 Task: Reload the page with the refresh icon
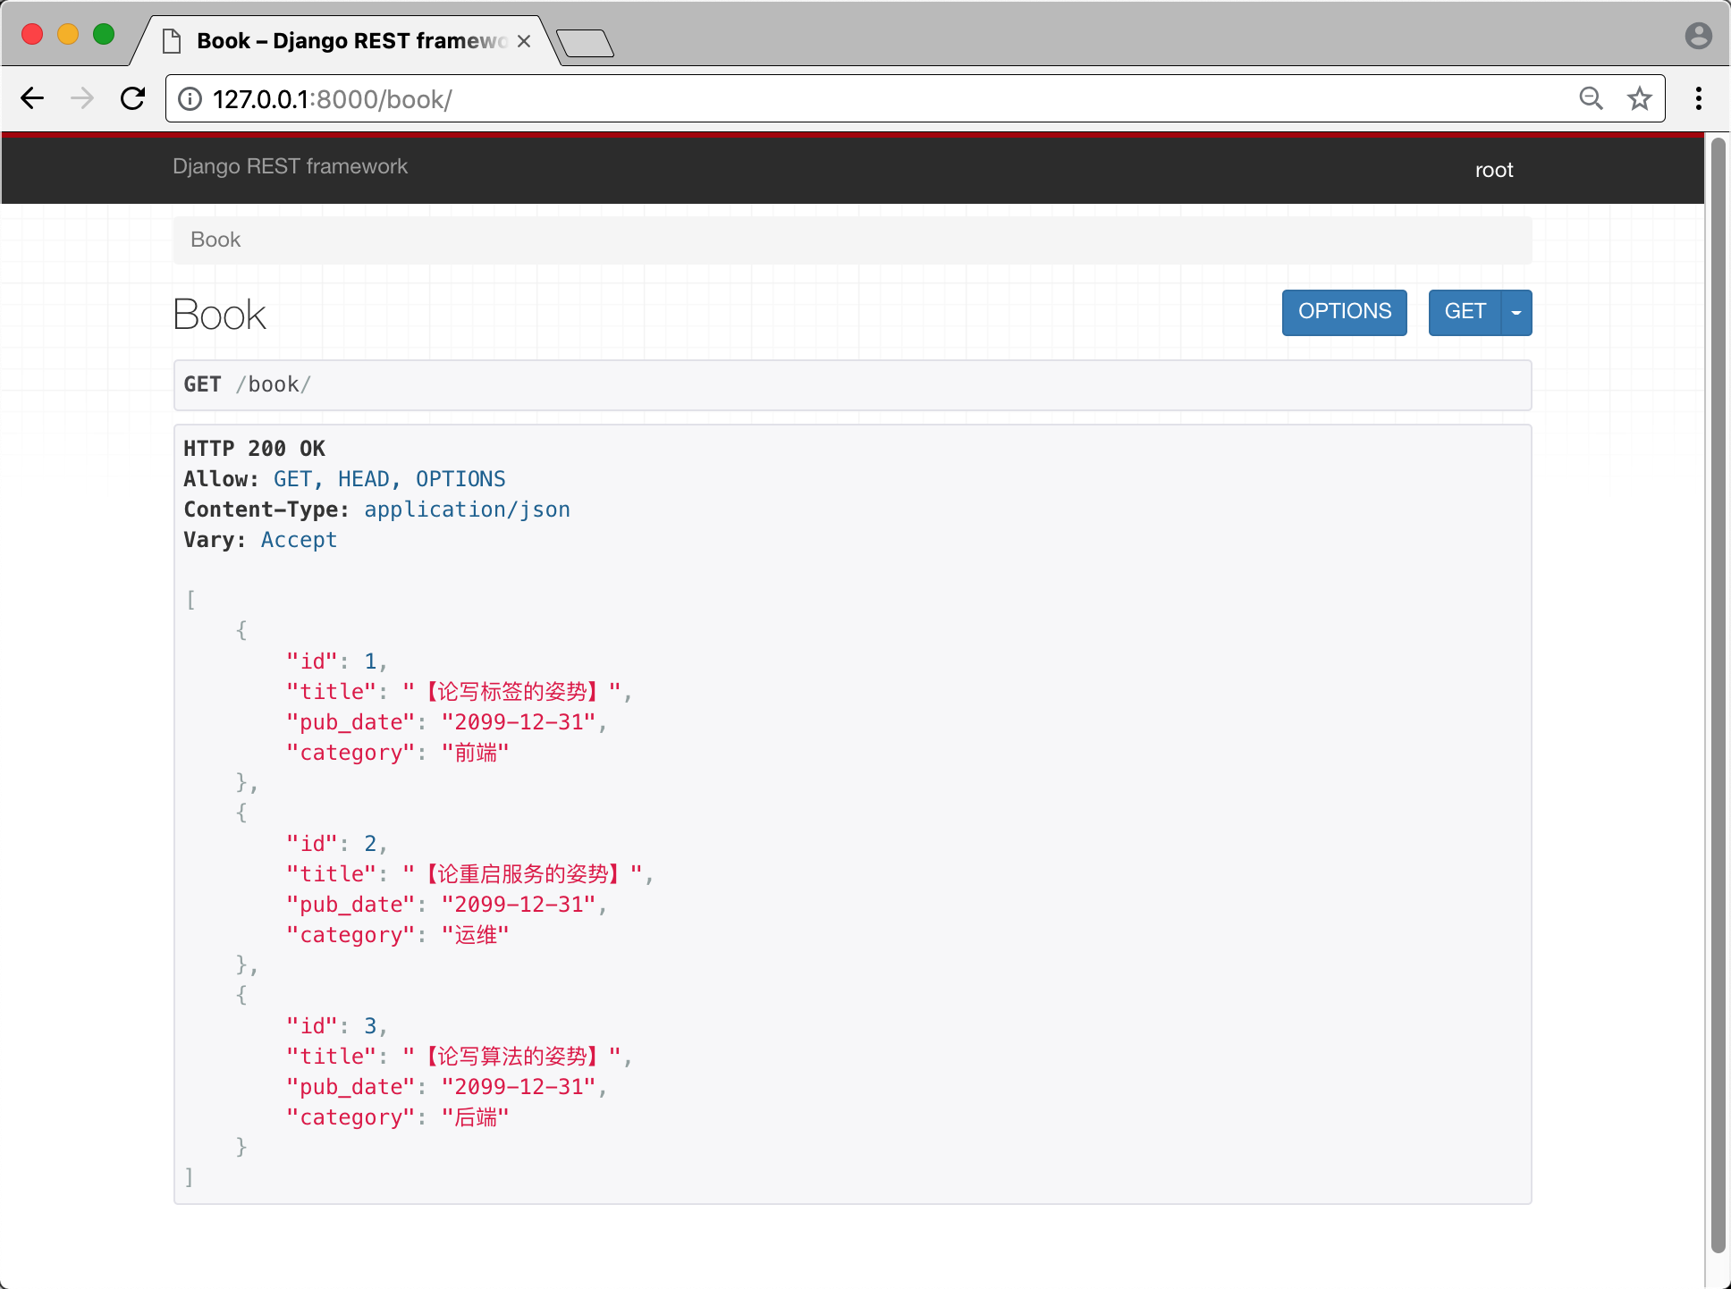(x=133, y=98)
